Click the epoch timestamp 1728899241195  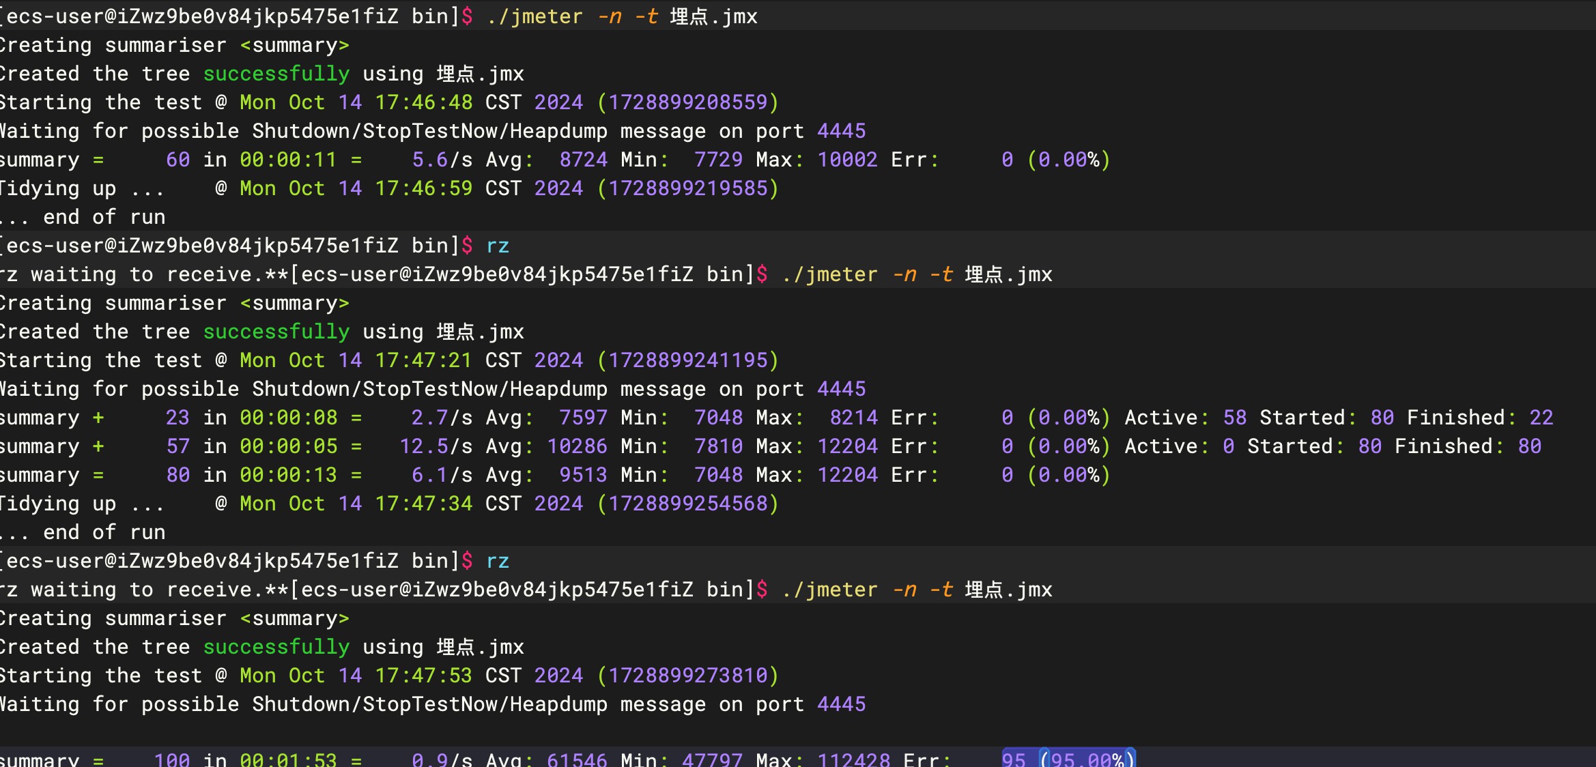(x=687, y=360)
